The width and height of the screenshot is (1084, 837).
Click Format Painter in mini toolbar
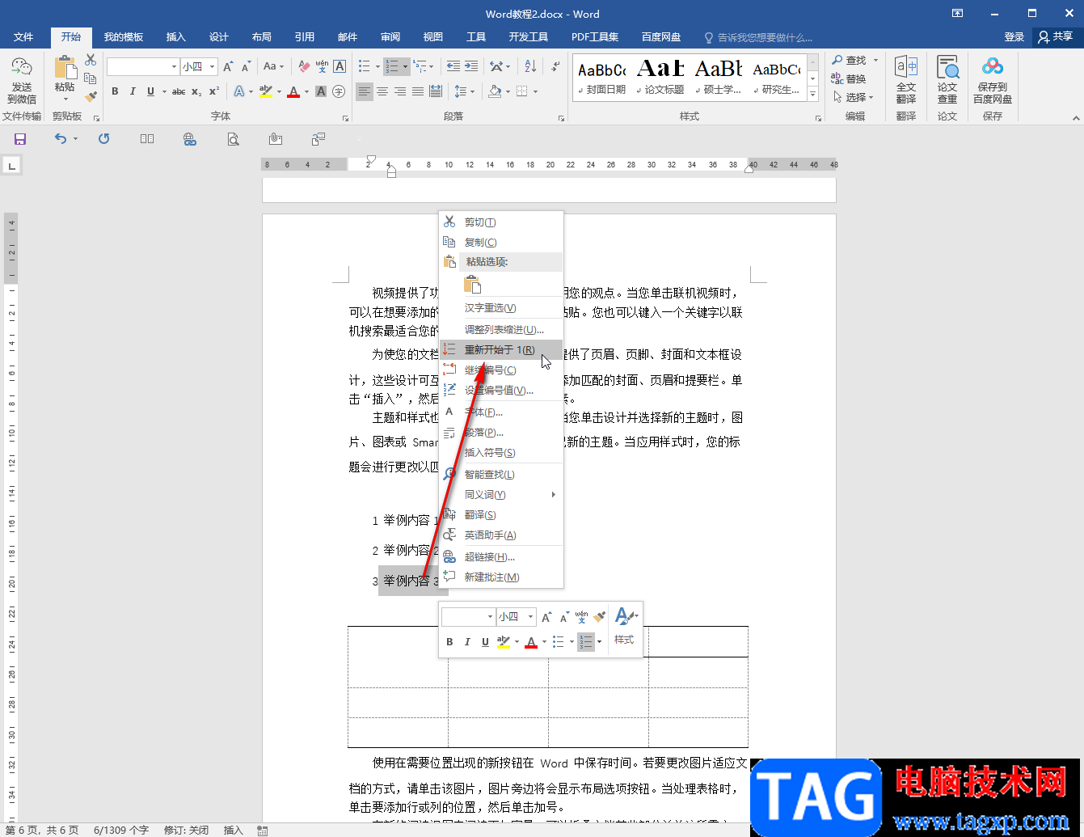point(599,617)
